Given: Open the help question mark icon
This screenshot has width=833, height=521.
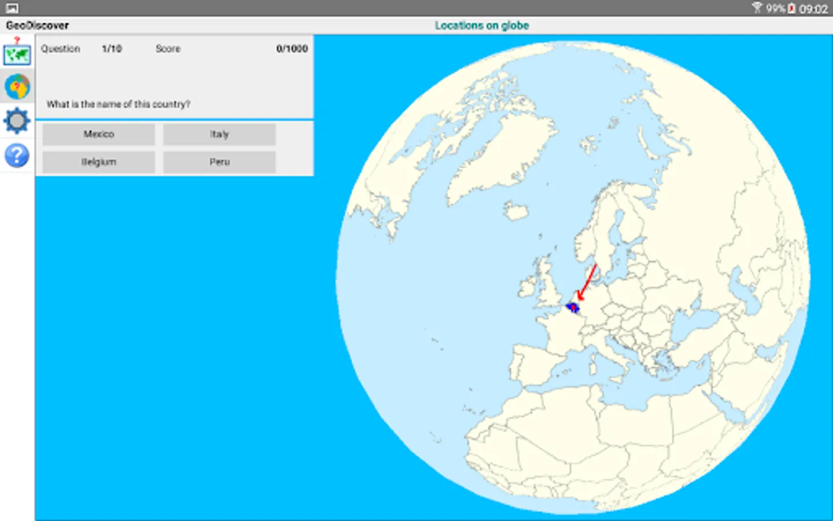Looking at the screenshot, I should [17, 156].
